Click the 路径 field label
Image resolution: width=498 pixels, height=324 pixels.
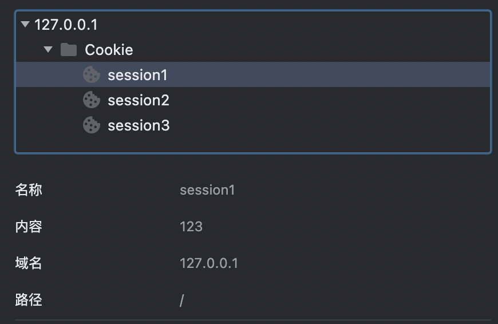(x=29, y=300)
